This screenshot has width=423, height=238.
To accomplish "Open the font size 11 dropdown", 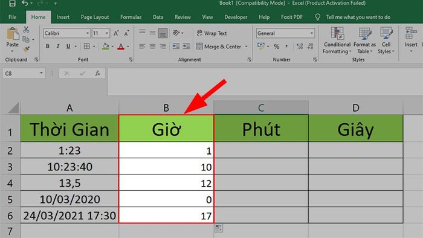I will click(107, 33).
